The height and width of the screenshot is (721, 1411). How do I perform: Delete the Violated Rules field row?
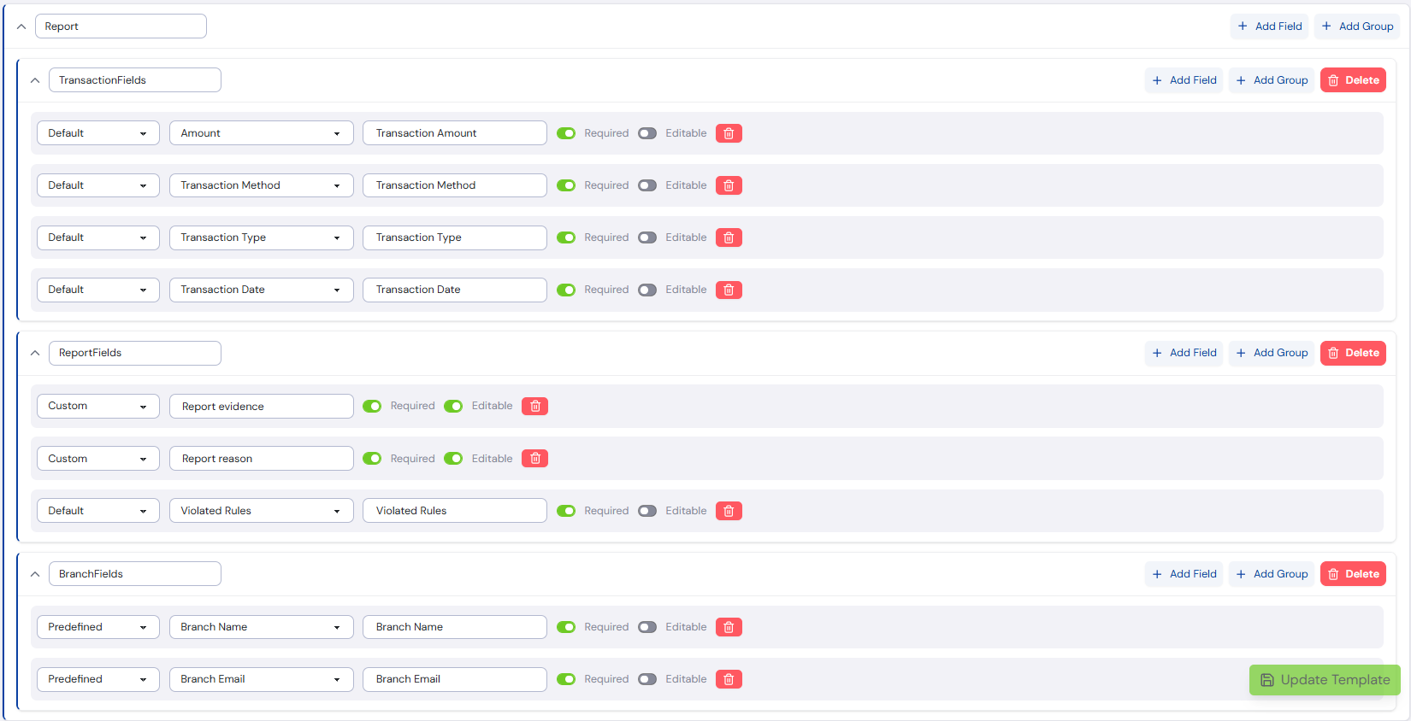pos(729,511)
